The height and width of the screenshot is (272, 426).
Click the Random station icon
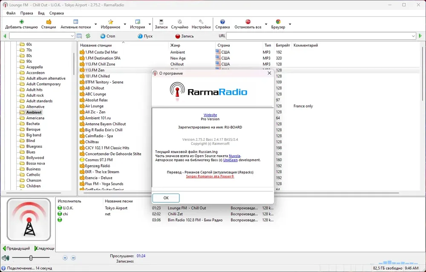click(180, 22)
